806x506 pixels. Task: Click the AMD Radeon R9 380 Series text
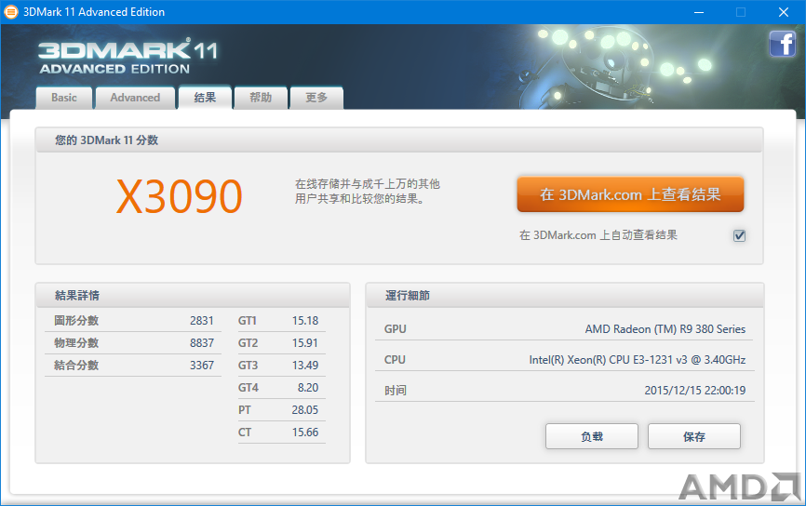click(x=665, y=328)
